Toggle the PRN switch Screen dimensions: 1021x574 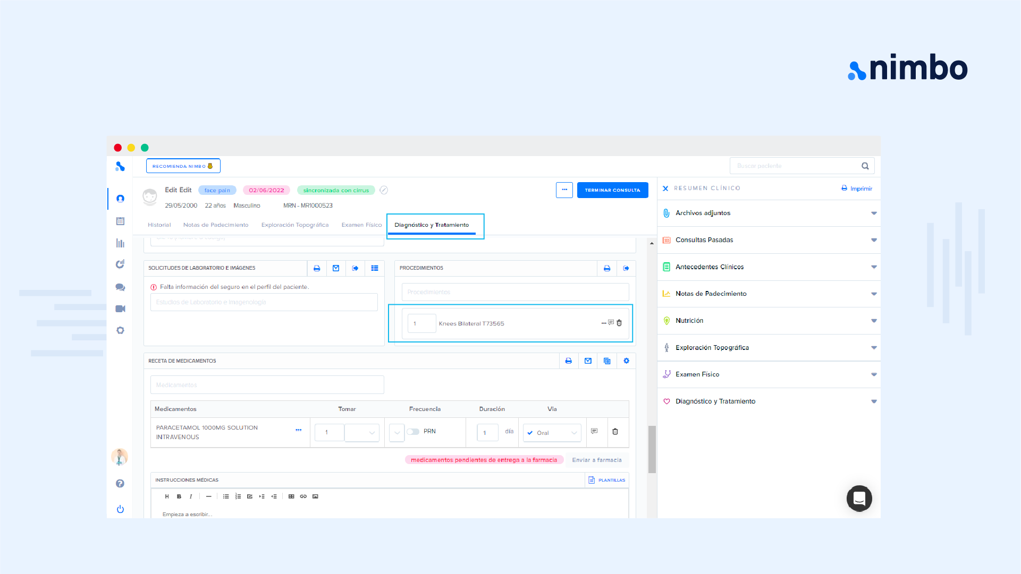click(414, 432)
